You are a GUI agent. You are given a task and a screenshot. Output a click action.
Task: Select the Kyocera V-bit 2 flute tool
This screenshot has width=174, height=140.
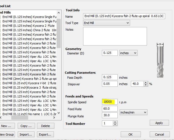click(x=29, y=83)
